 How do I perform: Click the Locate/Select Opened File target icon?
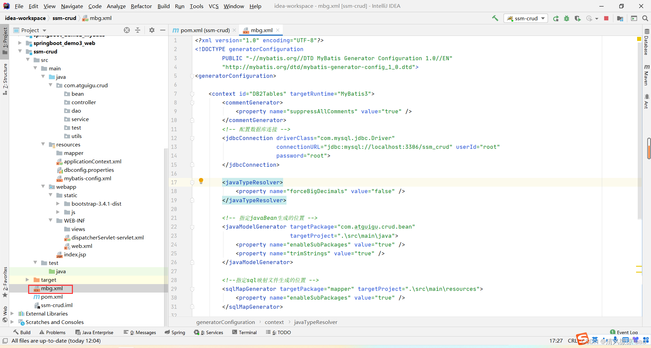click(127, 30)
